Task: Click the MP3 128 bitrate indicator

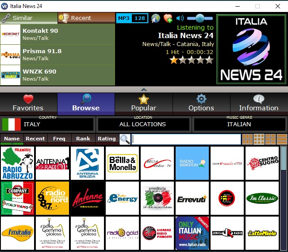Action: pyautogui.click(x=132, y=18)
